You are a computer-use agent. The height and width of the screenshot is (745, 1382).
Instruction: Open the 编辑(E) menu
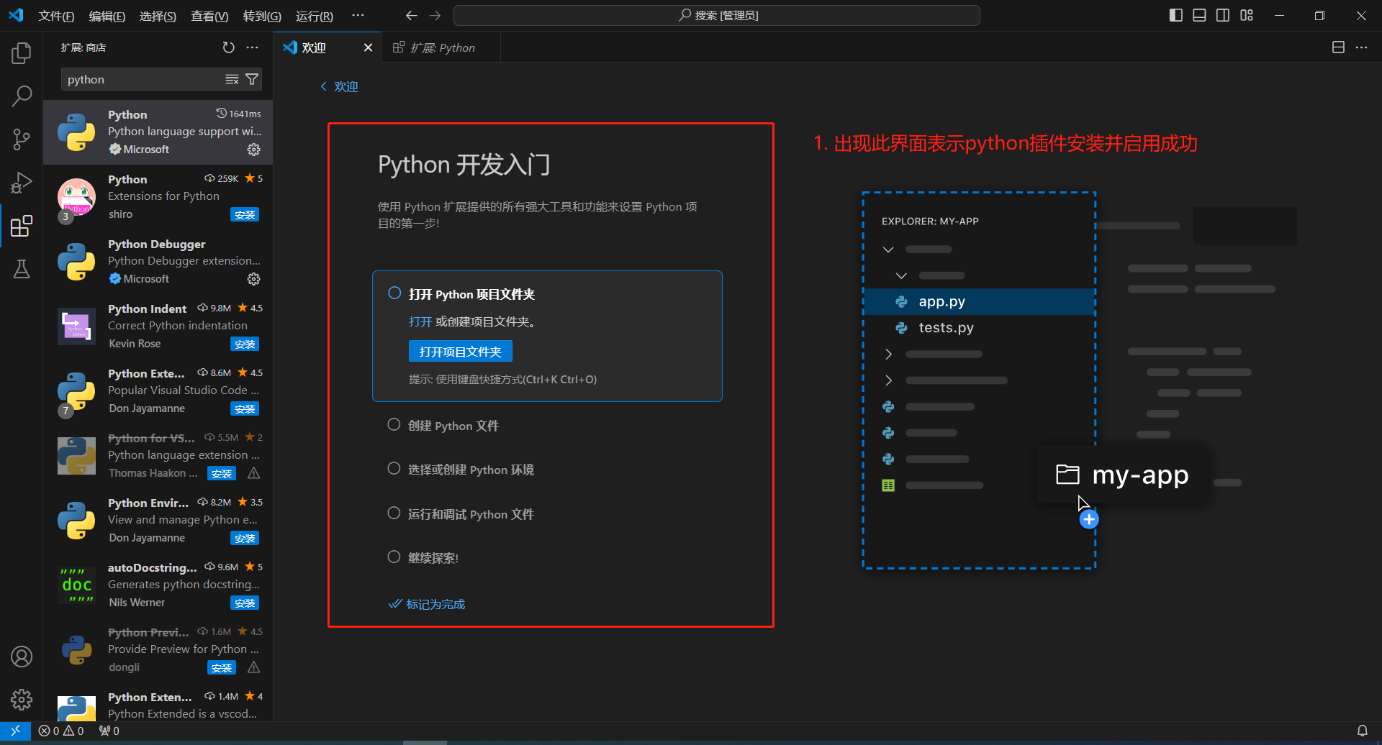(x=107, y=16)
